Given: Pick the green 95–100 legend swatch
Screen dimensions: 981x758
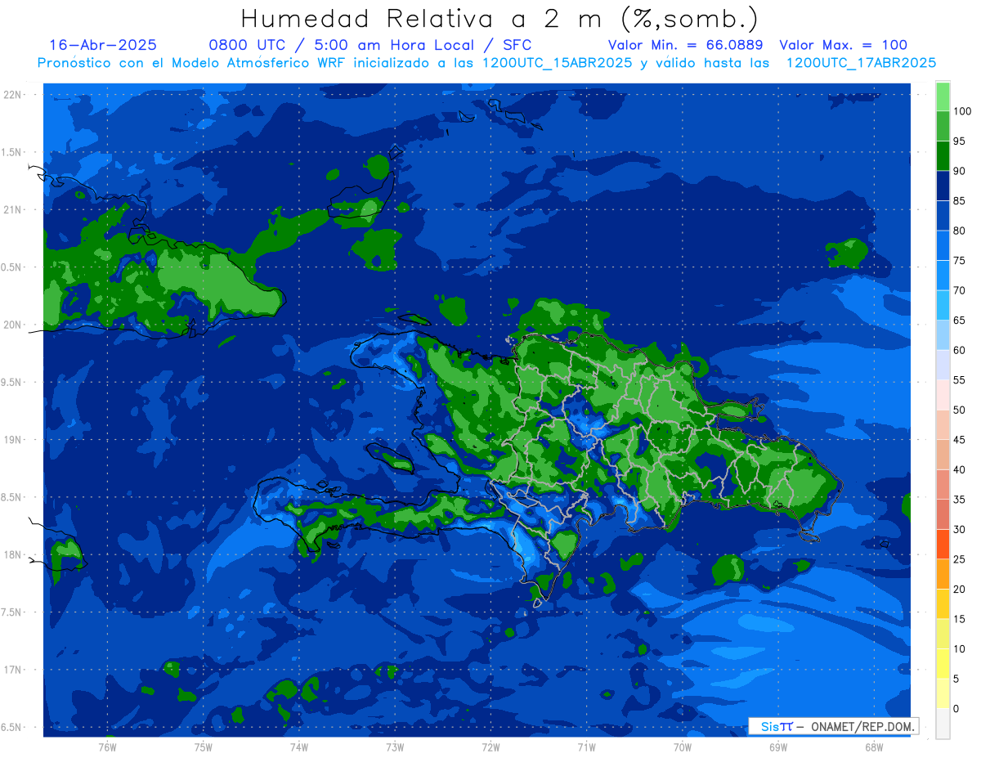Looking at the screenshot, I should pos(943,126).
